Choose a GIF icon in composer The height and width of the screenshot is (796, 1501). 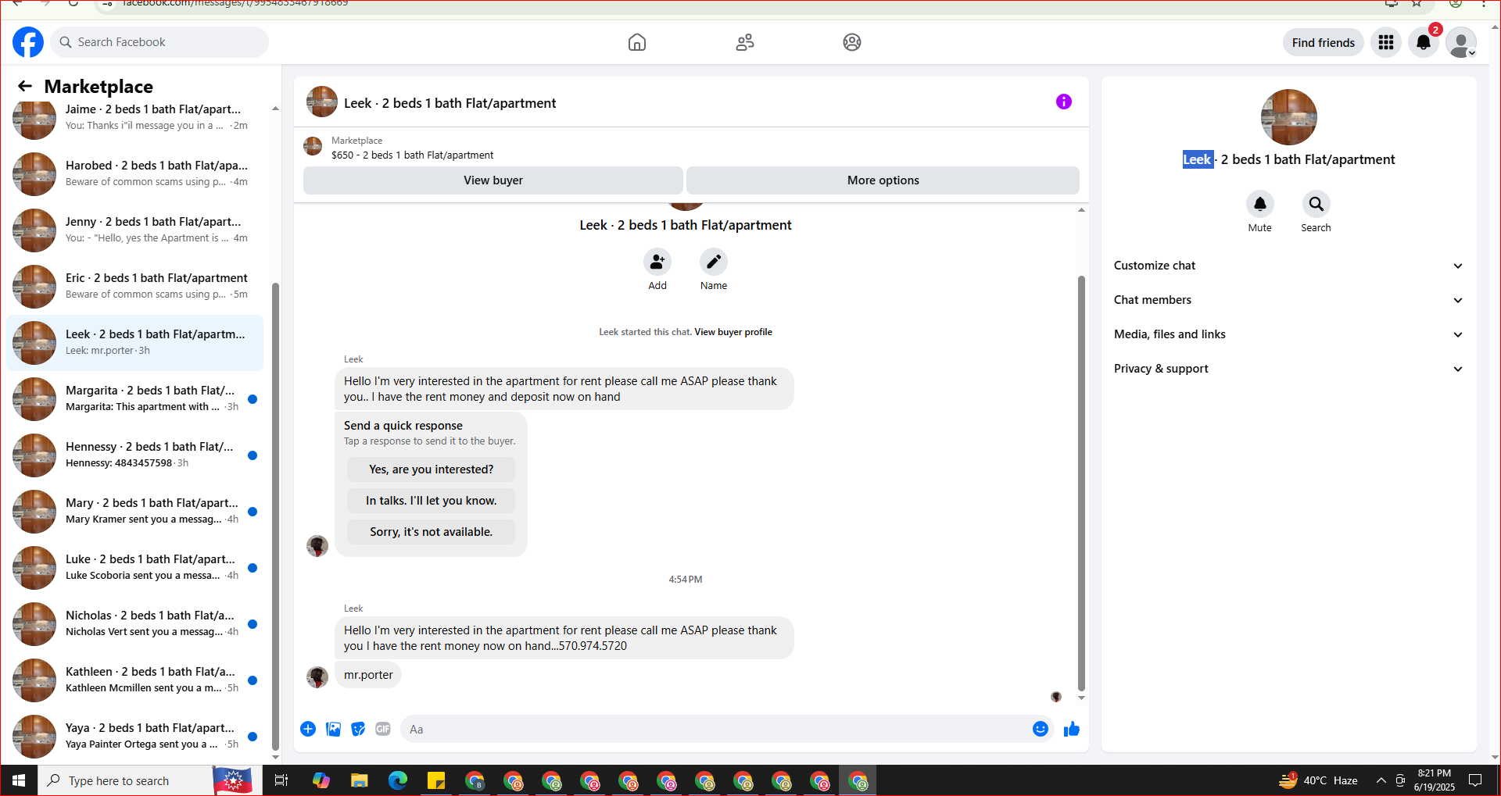click(x=383, y=729)
